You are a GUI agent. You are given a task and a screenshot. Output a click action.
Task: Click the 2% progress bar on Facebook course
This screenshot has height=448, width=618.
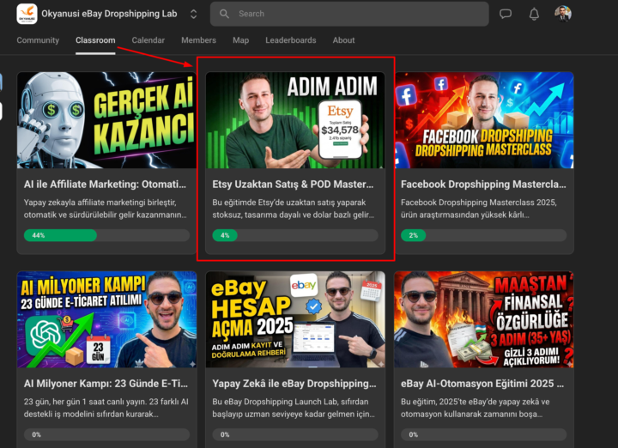483,235
